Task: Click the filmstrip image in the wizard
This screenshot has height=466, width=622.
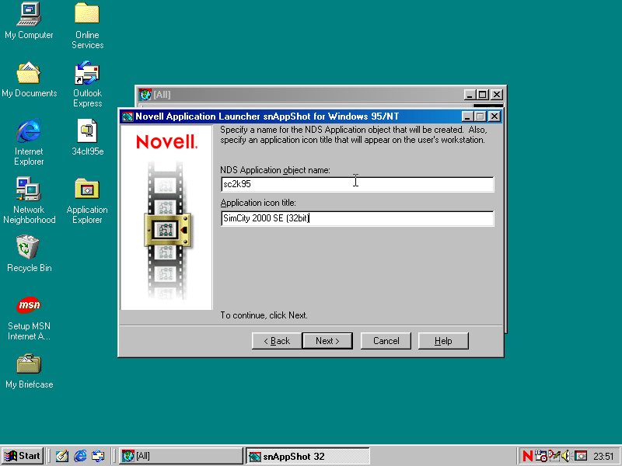Action: click(166, 229)
